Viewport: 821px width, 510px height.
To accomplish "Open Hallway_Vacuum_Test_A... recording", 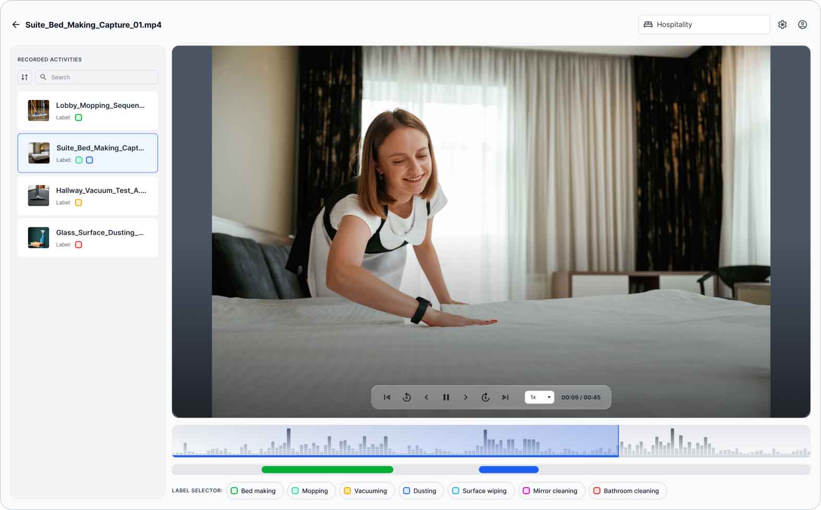I will tap(88, 196).
